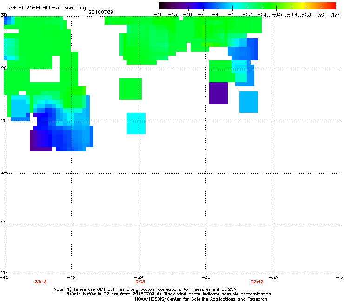The height and width of the screenshot is (302, 344).
Task: Click the -10 color scale label
Action: click(x=187, y=15)
